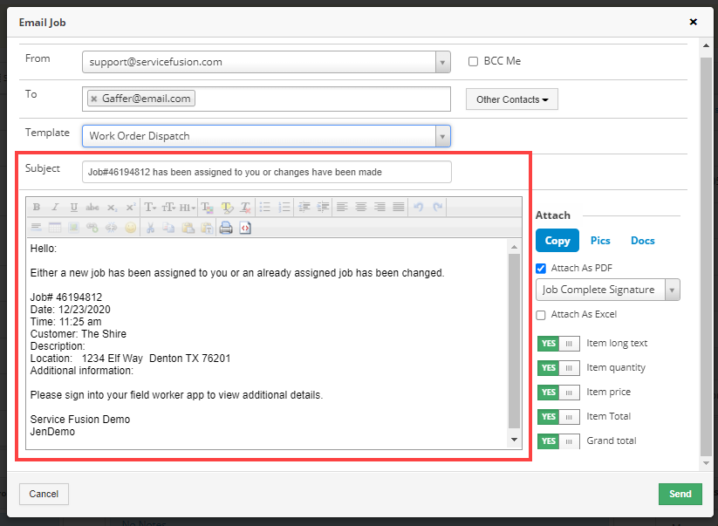Insert bulleted list
718x526 pixels.
point(265,207)
